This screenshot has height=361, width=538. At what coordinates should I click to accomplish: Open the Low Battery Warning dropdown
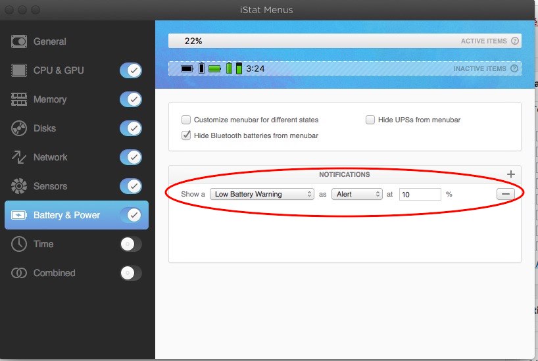[x=262, y=194]
